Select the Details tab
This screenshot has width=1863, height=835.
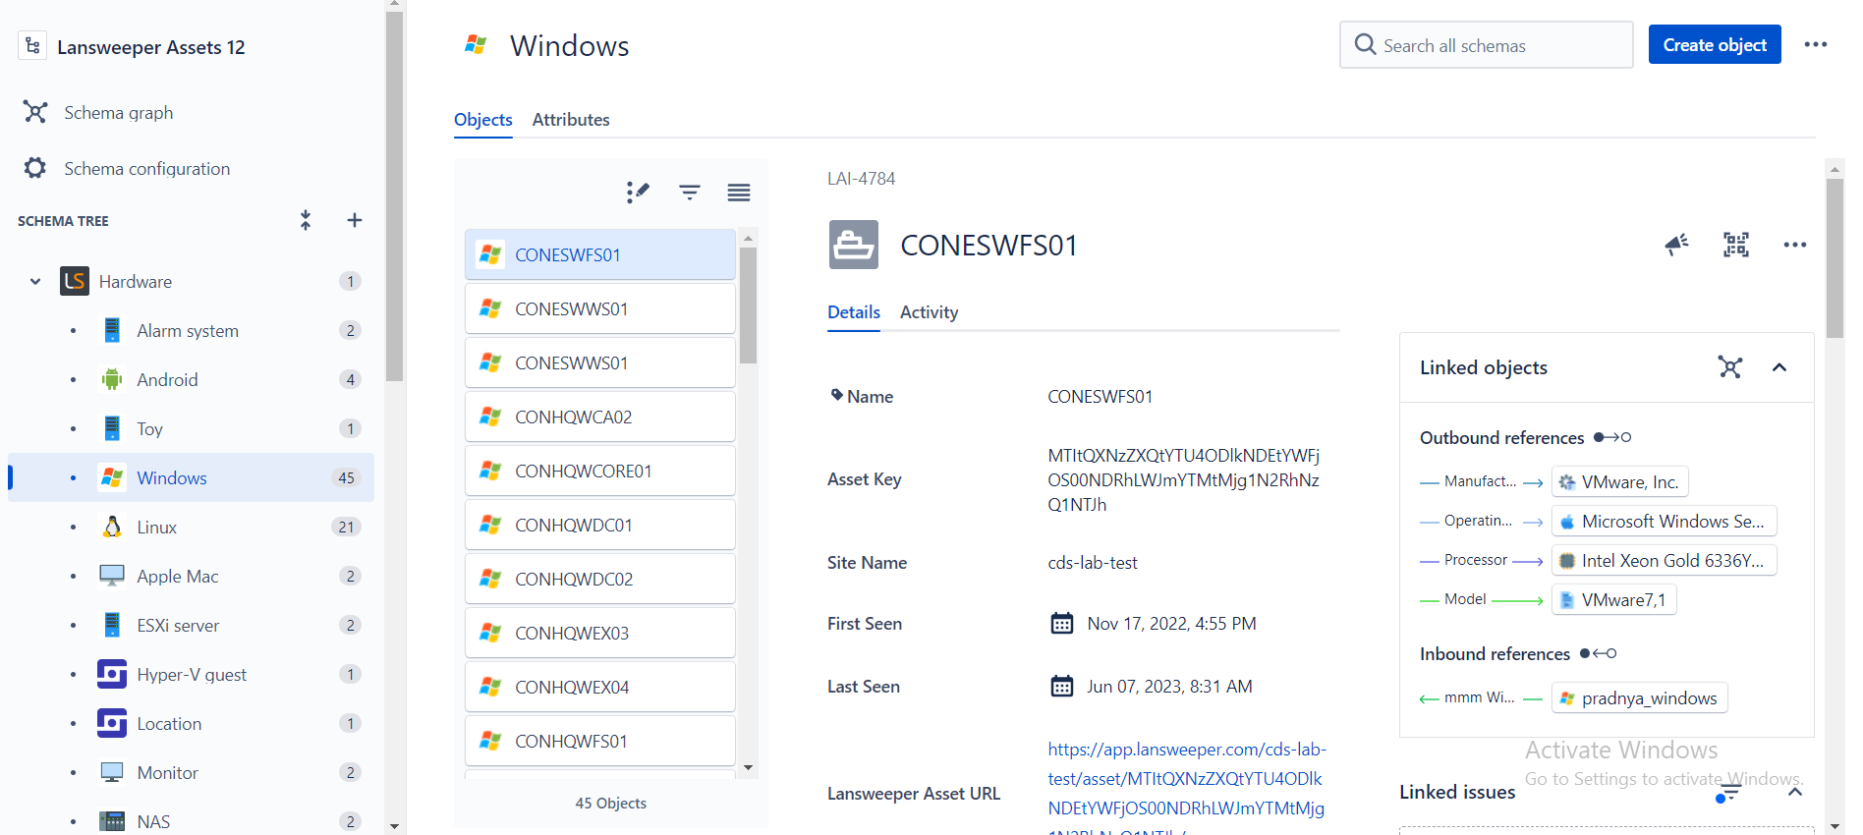pos(854,312)
